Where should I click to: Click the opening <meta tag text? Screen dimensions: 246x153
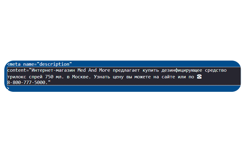(14, 64)
